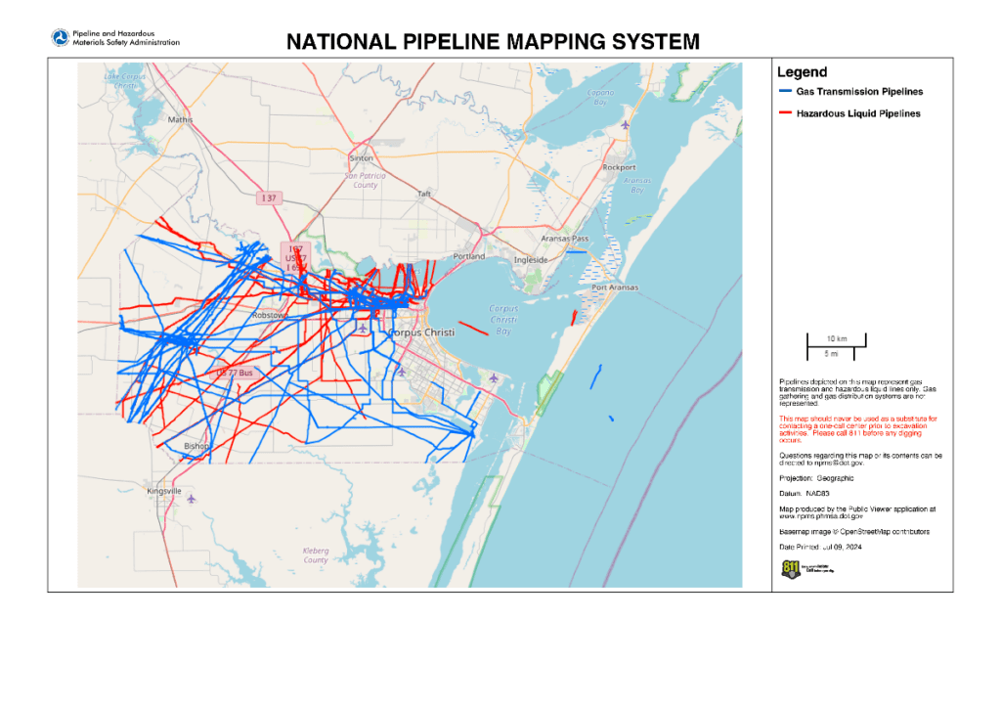The width and height of the screenshot is (1001, 707).
Task: Click red Hazardous Liquid Pipelines legend swatch
Action: 785,113
